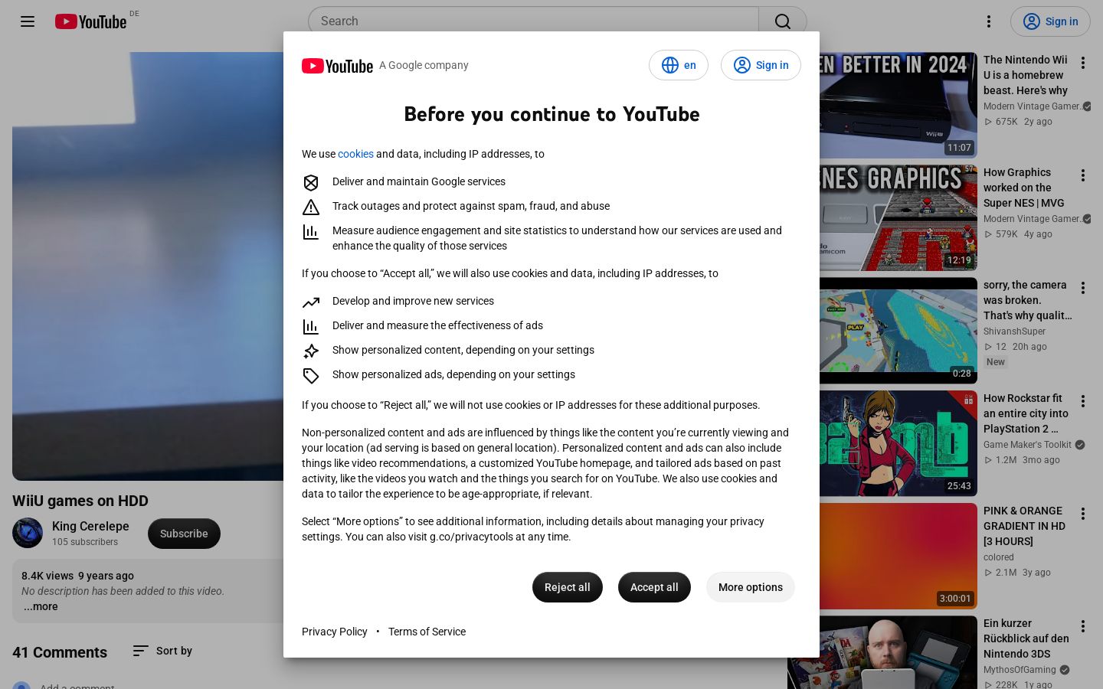
Task: Click Sign in inside the consent dialog
Action: point(761,65)
